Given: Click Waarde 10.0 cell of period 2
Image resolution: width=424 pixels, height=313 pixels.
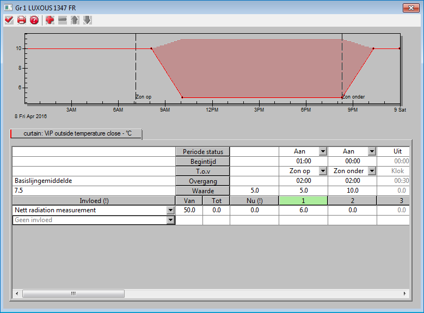Looking at the screenshot, I should tap(352, 191).
